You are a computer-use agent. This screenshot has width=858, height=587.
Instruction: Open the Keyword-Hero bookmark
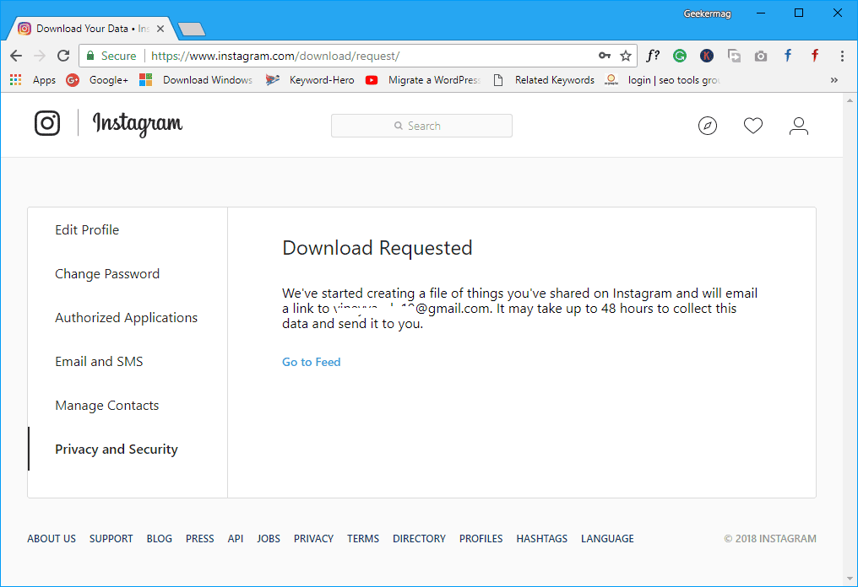pyautogui.click(x=310, y=80)
